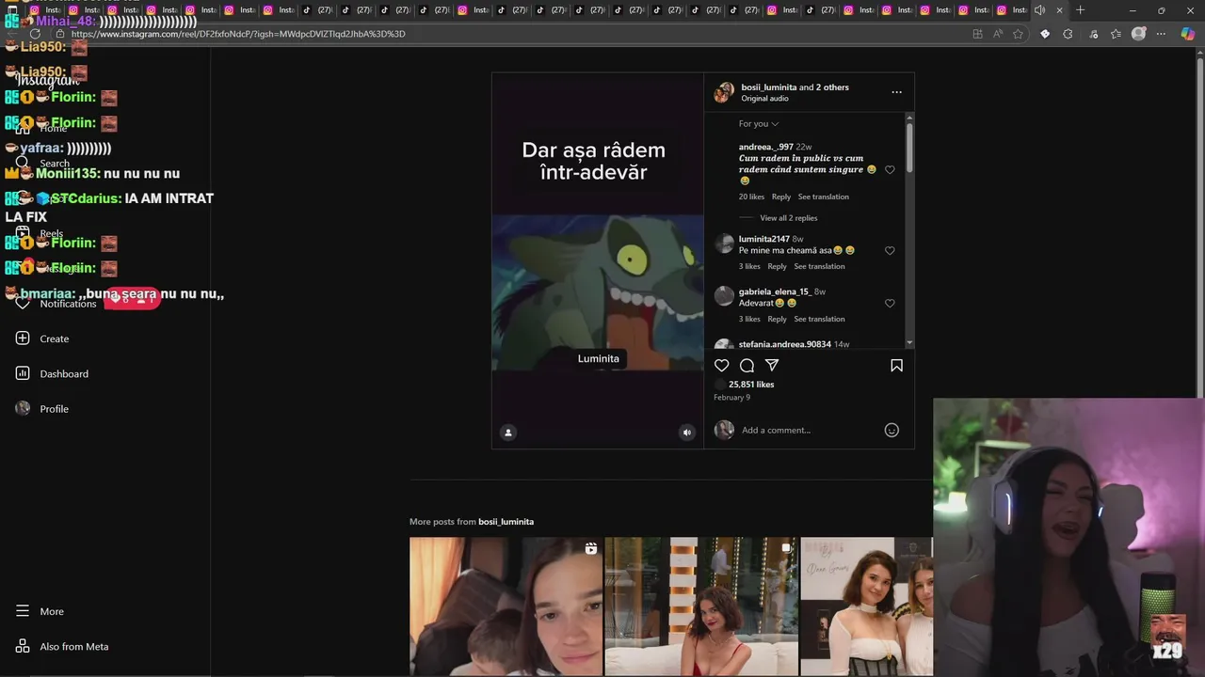Click the Create plus icon
The image size is (1205, 677).
click(x=23, y=338)
